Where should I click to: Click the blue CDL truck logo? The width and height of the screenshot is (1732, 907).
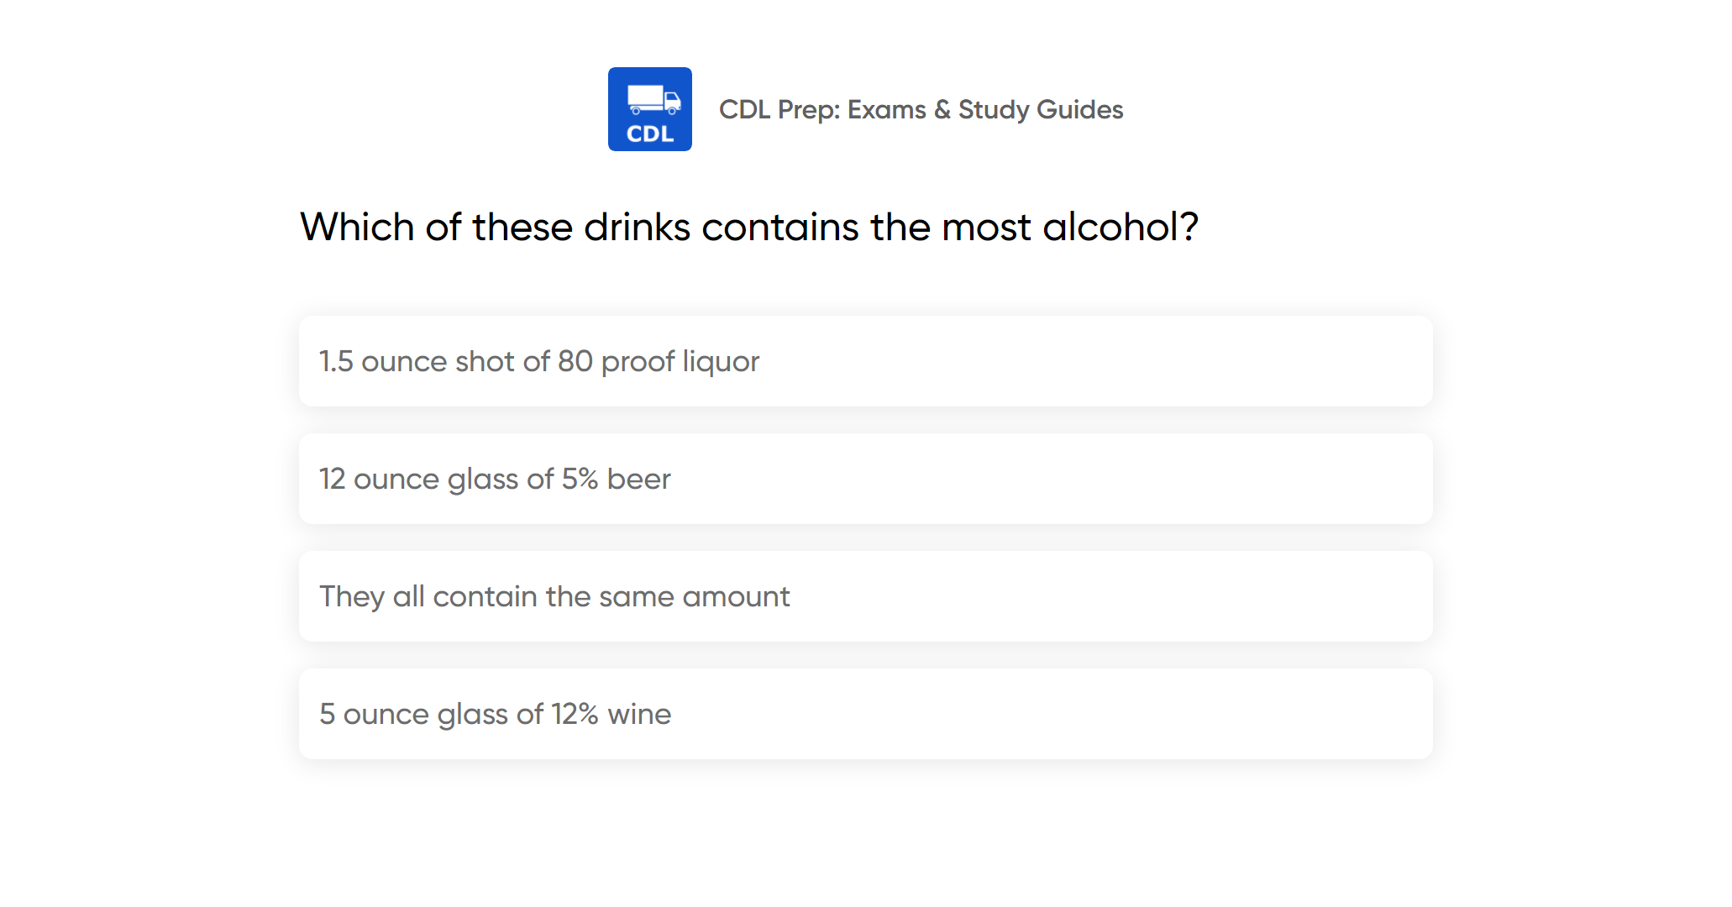click(x=649, y=109)
